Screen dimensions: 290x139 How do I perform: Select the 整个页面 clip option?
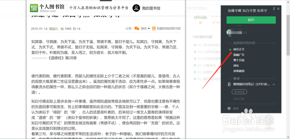[239, 60]
